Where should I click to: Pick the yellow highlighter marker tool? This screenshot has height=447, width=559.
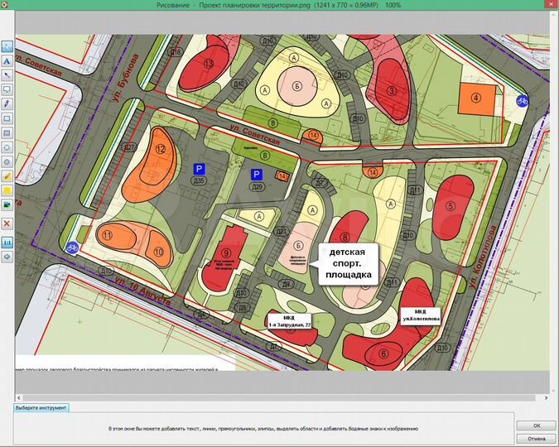pos(7,175)
